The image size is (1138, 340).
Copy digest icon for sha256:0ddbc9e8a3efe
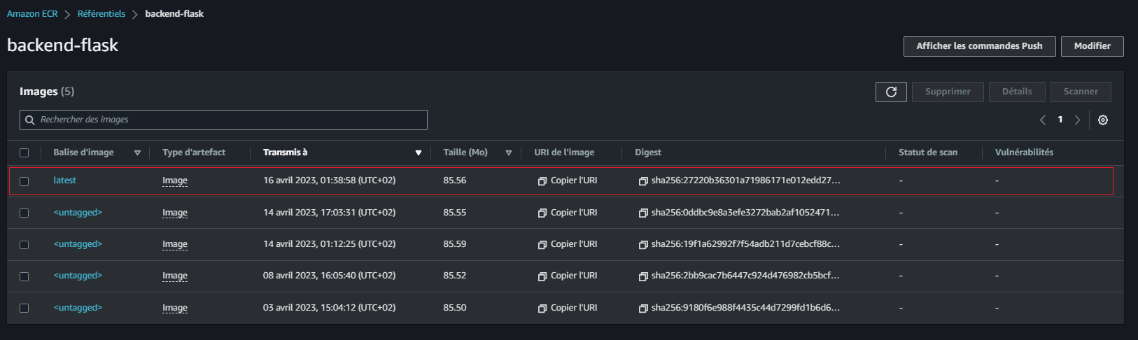click(x=643, y=213)
